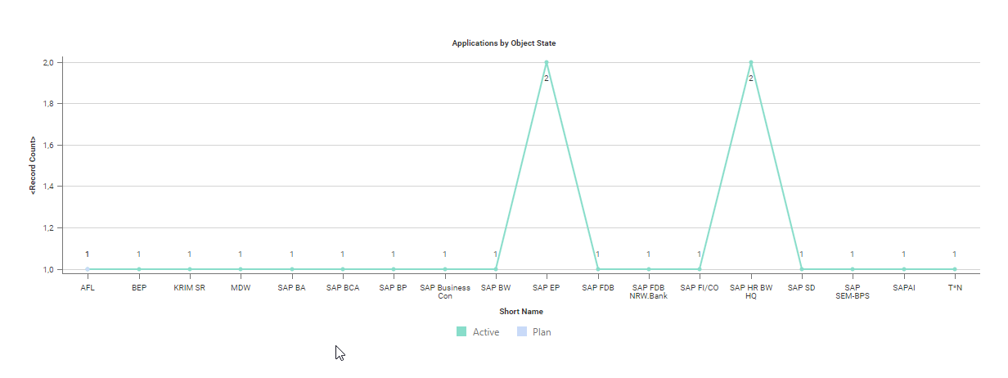This screenshot has height=378, width=1008.
Task: Pick the MDW data point on the chart
Action: pyautogui.click(x=241, y=269)
